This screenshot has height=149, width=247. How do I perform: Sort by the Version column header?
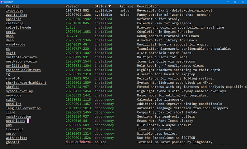[x=72, y=6]
